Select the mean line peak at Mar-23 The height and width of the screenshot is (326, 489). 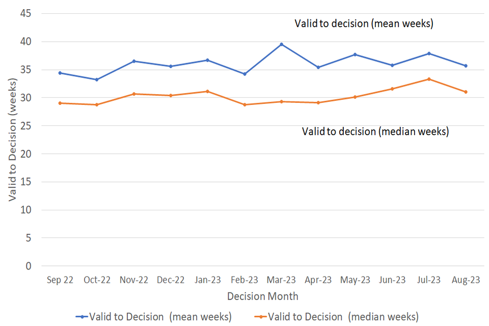[x=282, y=44]
